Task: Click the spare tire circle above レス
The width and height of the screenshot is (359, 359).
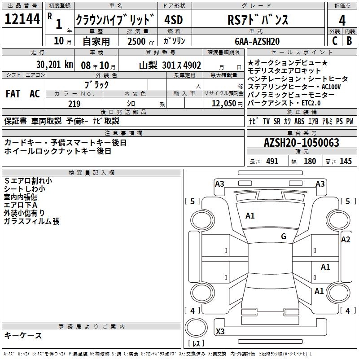Action: pyautogui.click(x=196, y=327)
